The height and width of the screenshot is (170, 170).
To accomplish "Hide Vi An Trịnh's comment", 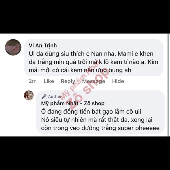I will [118, 81].
